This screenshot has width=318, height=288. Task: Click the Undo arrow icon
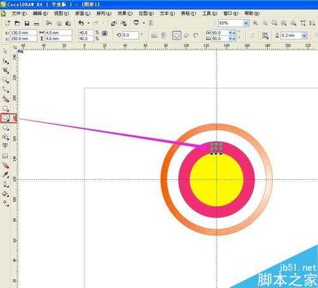pos(81,23)
